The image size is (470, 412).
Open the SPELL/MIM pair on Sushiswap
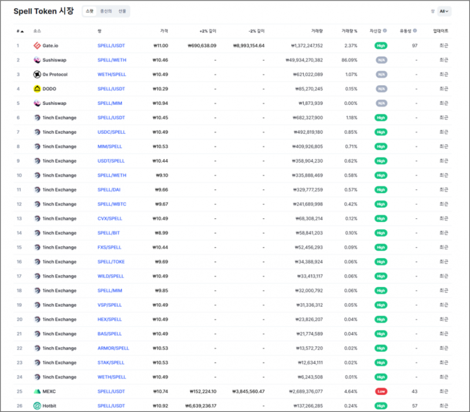click(x=111, y=103)
